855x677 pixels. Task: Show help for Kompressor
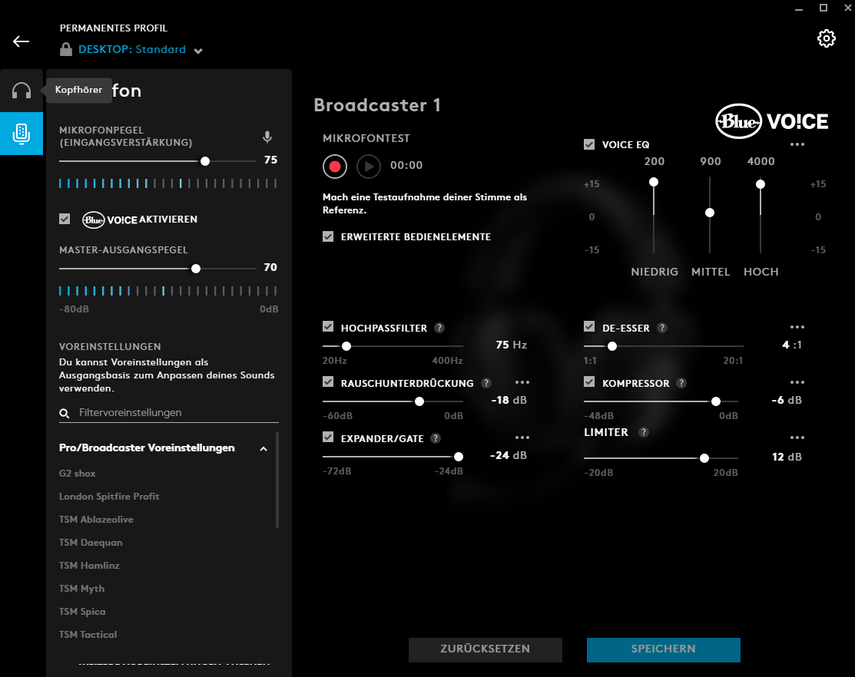point(681,383)
